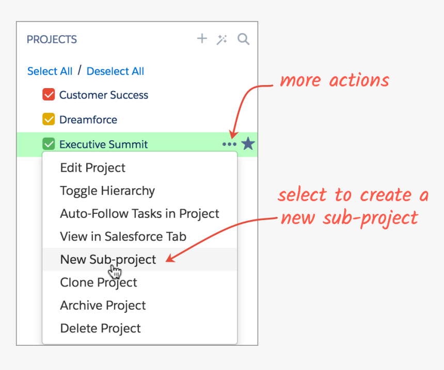This screenshot has height=370, width=444.
Task: Open the three-dot more actions menu
Action: tap(229, 144)
